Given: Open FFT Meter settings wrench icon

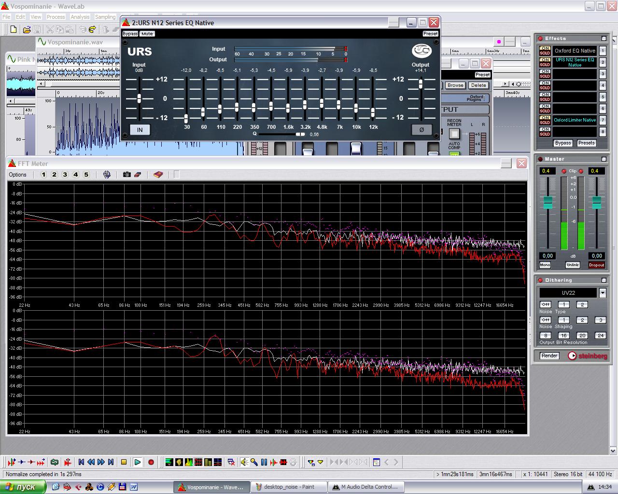Looking at the screenshot, I should (107, 175).
